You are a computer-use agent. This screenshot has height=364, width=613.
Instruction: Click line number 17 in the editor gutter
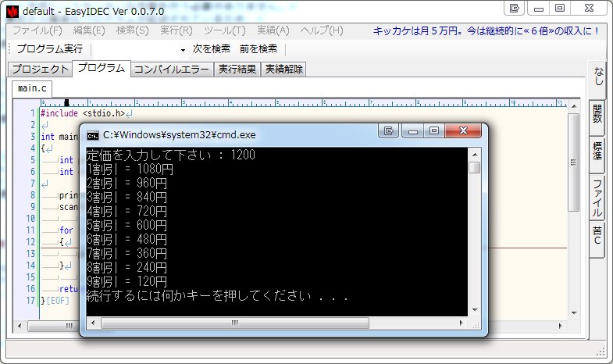(x=30, y=301)
